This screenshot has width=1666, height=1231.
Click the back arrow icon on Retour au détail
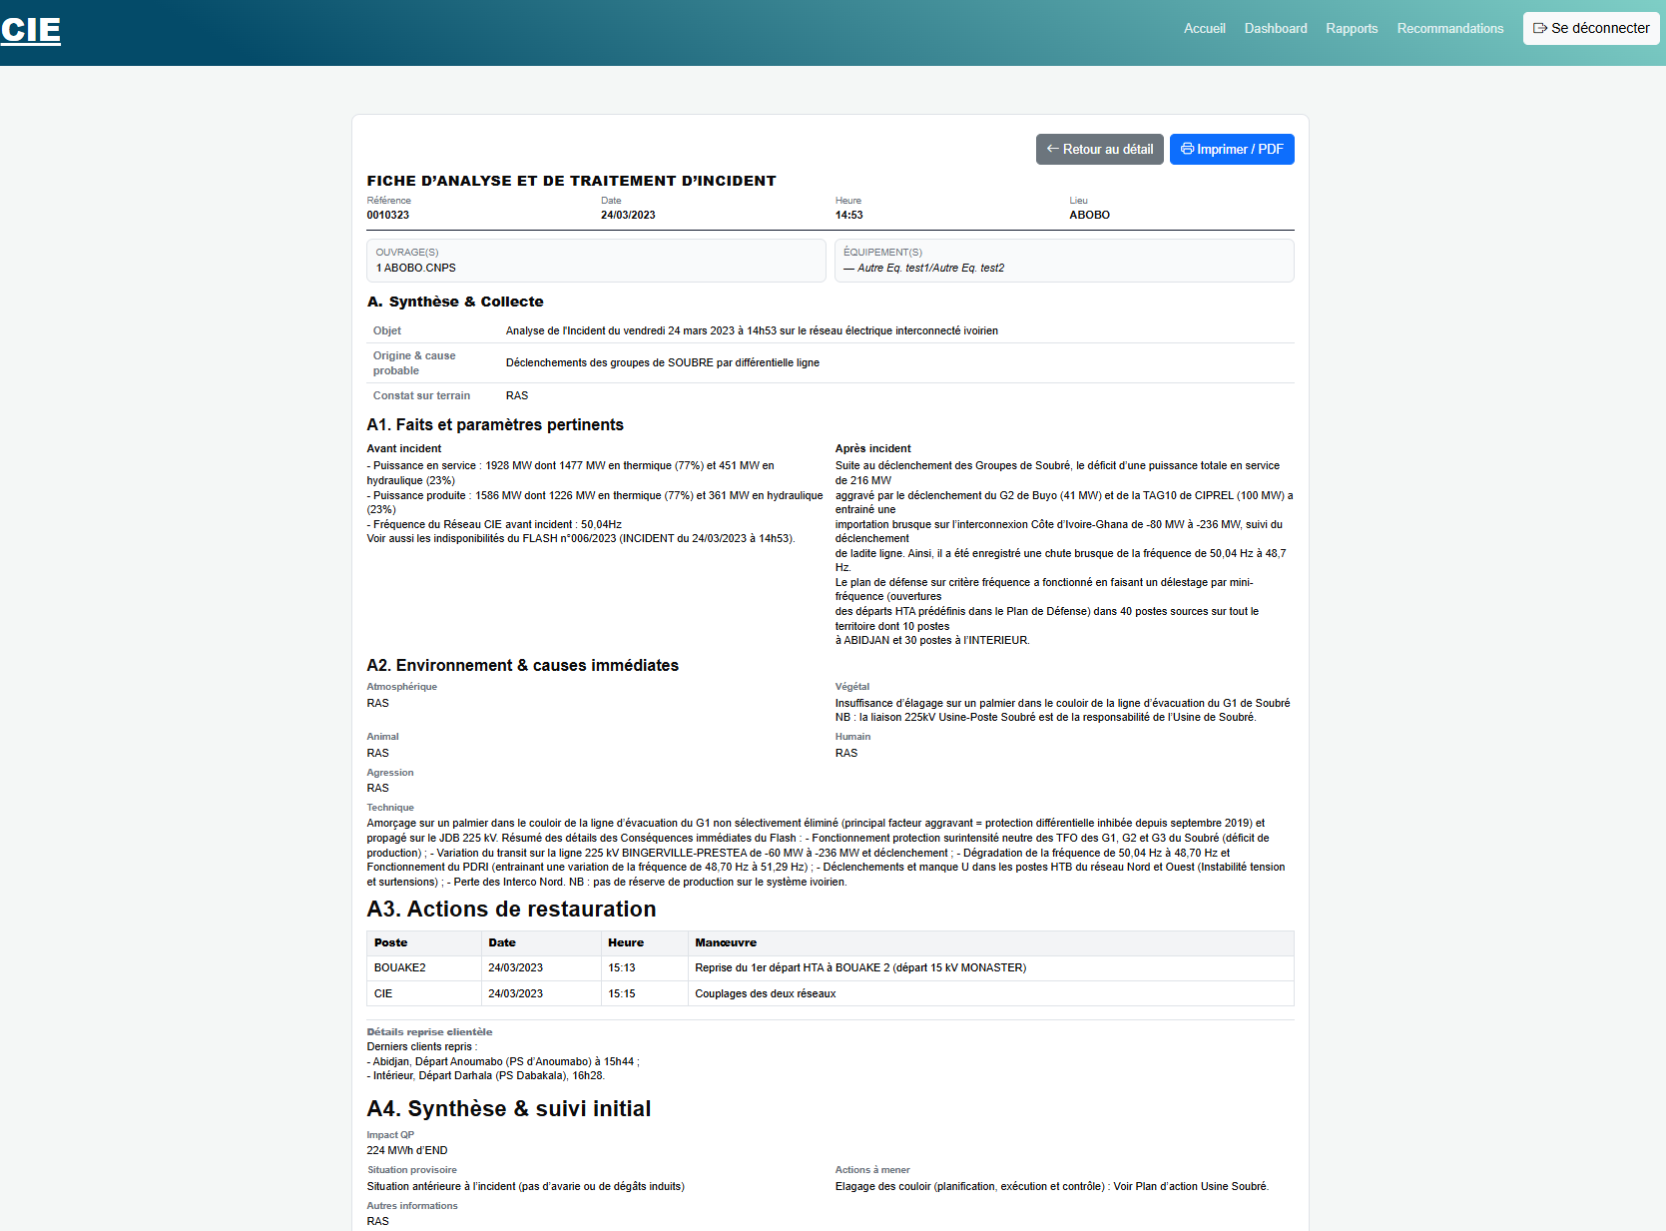(1052, 149)
